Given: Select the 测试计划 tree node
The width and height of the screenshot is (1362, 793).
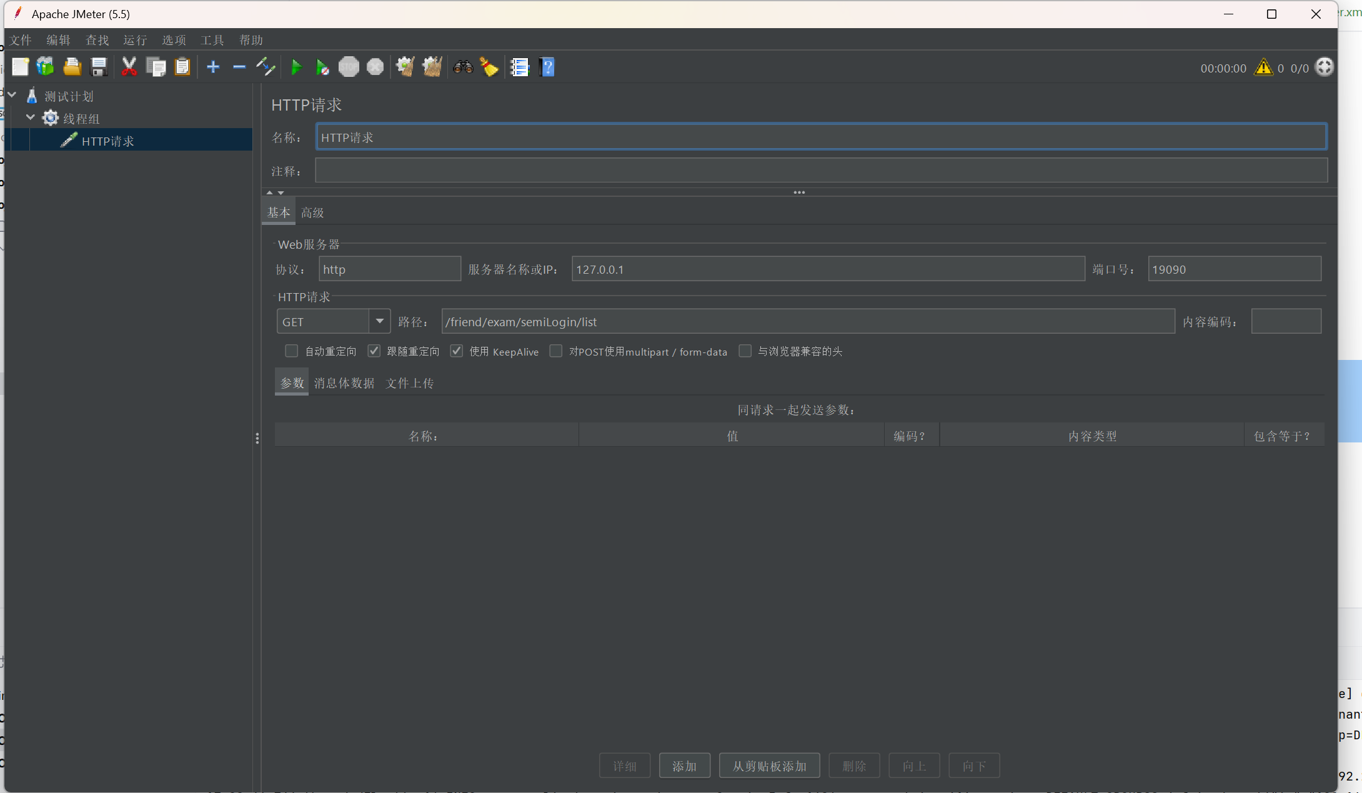Looking at the screenshot, I should pyautogui.click(x=69, y=96).
